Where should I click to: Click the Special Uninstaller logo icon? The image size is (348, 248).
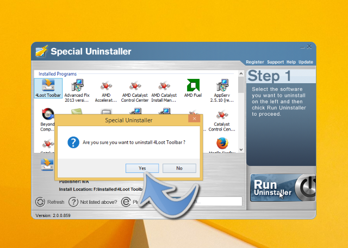click(x=41, y=51)
